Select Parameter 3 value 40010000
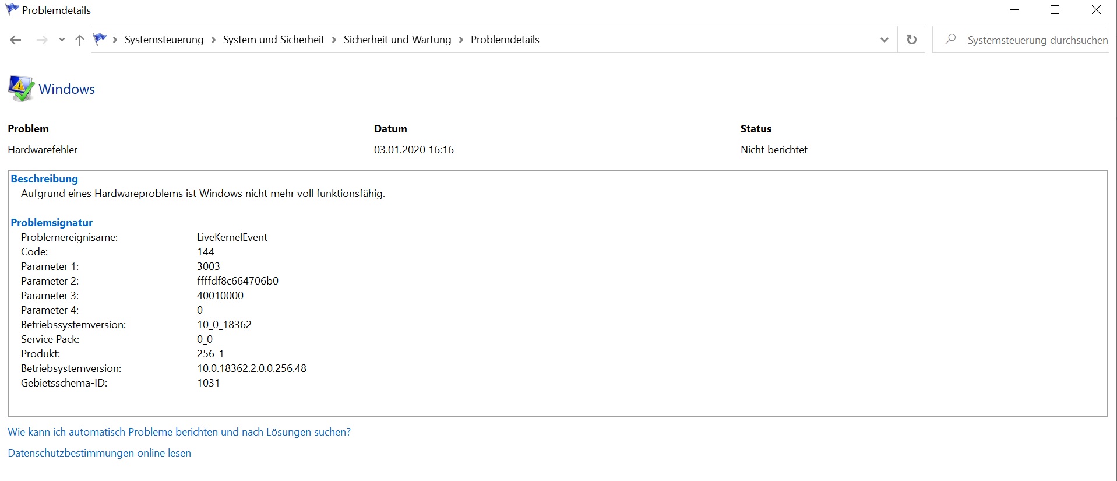This screenshot has height=481, width=1117. [x=220, y=296]
